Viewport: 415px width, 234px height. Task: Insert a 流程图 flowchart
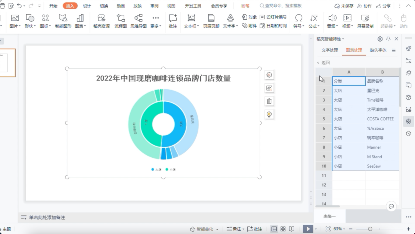[121, 21]
